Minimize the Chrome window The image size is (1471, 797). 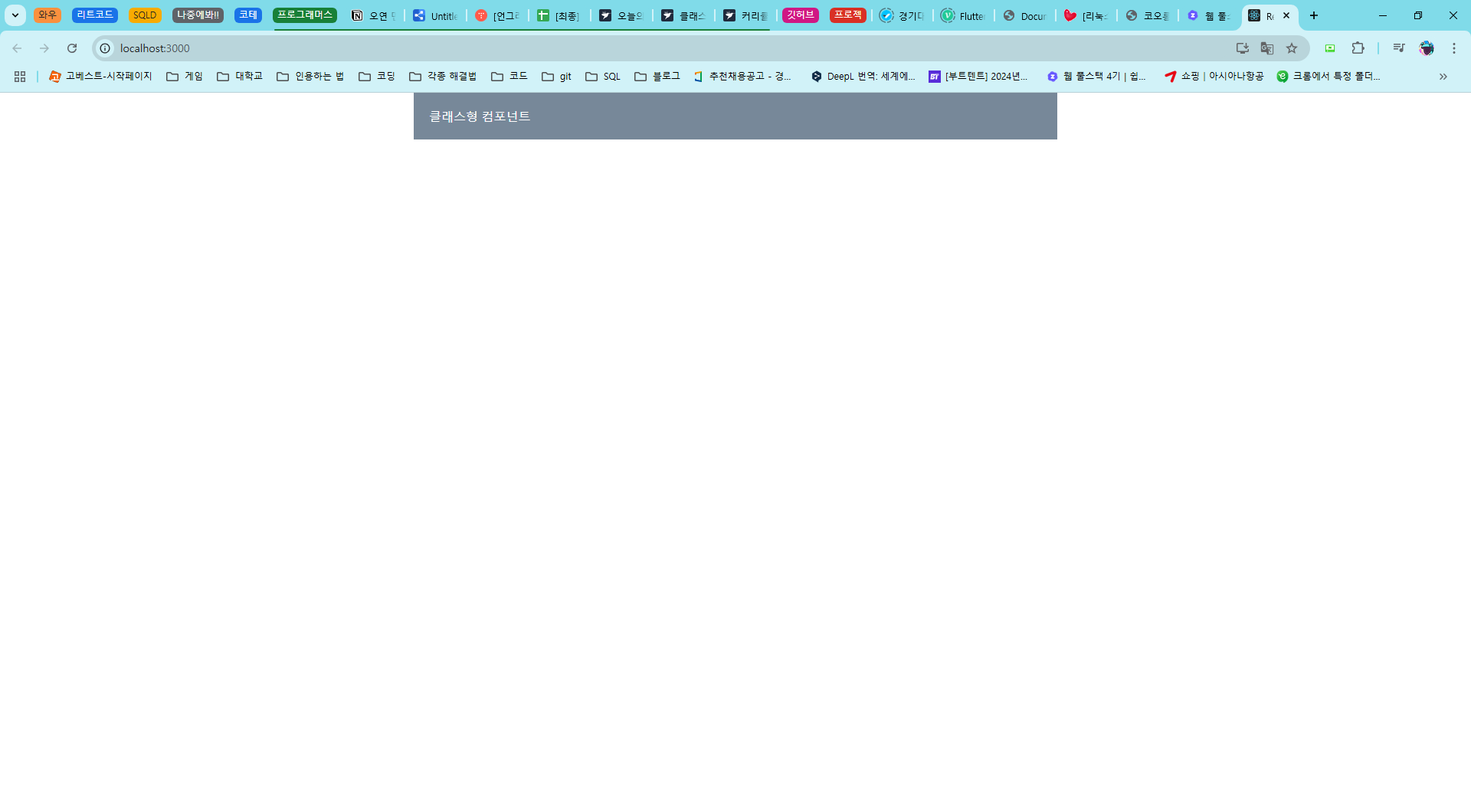click(x=1383, y=15)
